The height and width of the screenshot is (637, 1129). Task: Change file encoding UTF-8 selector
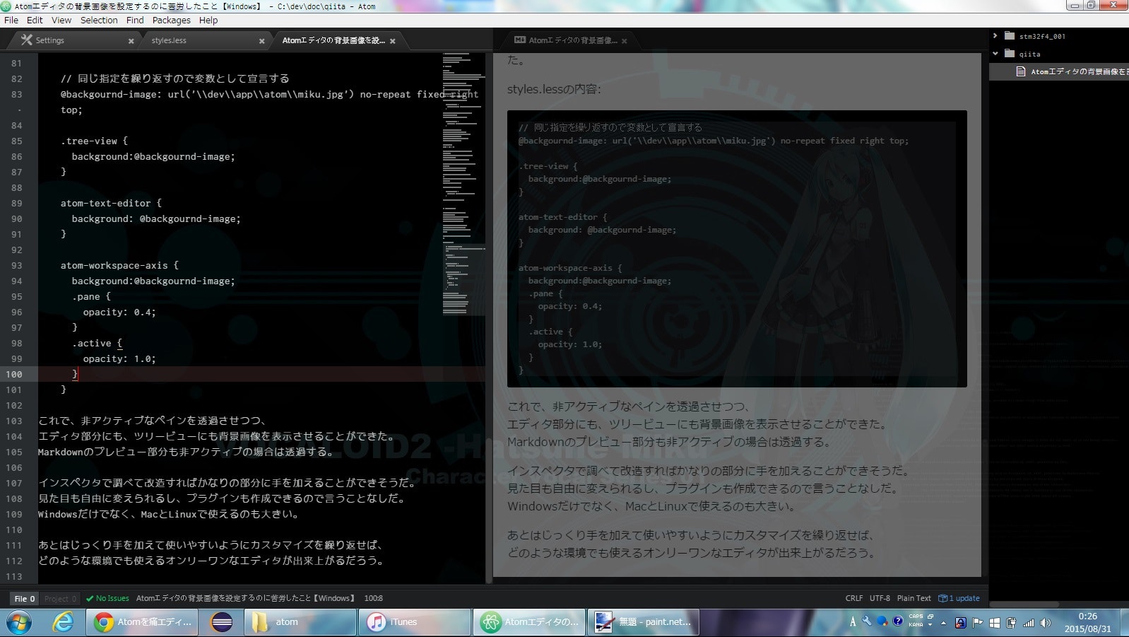click(x=880, y=598)
